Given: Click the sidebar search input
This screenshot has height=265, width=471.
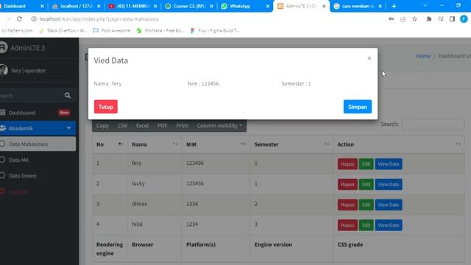Looking at the screenshot, I should [x=29, y=96].
